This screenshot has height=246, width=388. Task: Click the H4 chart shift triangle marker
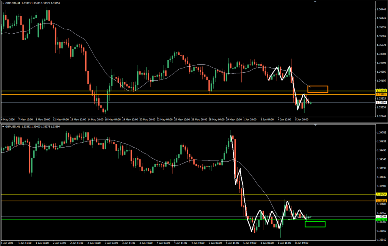tap(315, 2)
